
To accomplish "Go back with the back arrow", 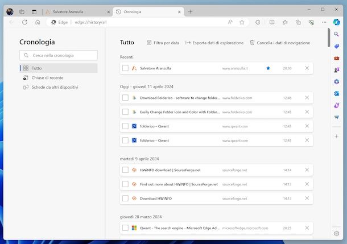I will coord(11,22).
